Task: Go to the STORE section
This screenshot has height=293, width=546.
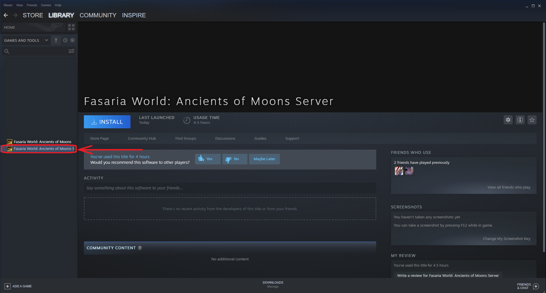Action: tap(33, 15)
